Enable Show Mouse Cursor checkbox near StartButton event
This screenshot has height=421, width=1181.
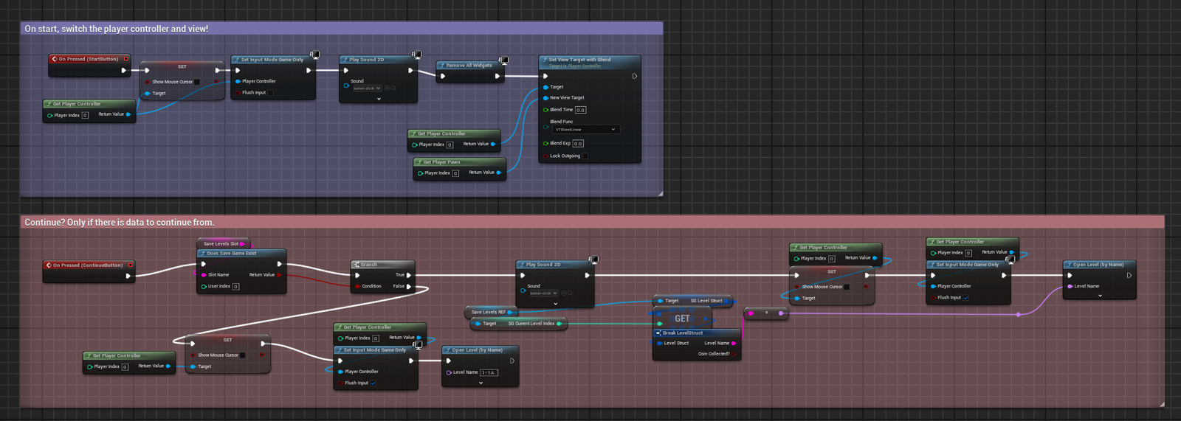tap(197, 82)
